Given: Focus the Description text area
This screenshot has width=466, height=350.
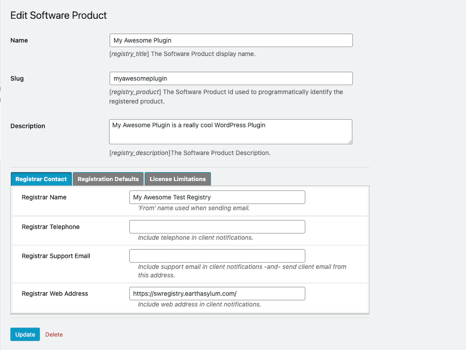Looking at the screenshot, I should pyautogui.click(x=231, y=132).
